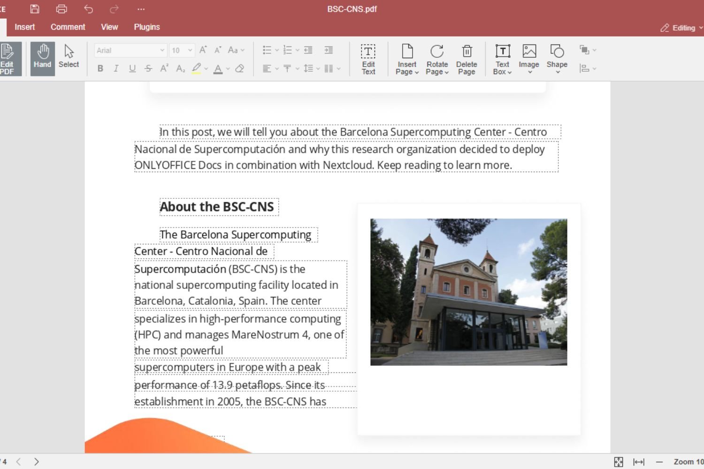
Task: Click the Arrange shape icon
Action: click(584, 50)
